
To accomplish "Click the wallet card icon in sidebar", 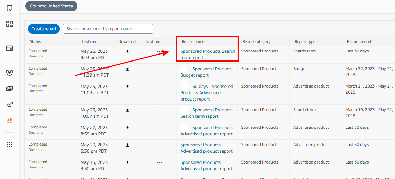I will click(x=10, y=48).
